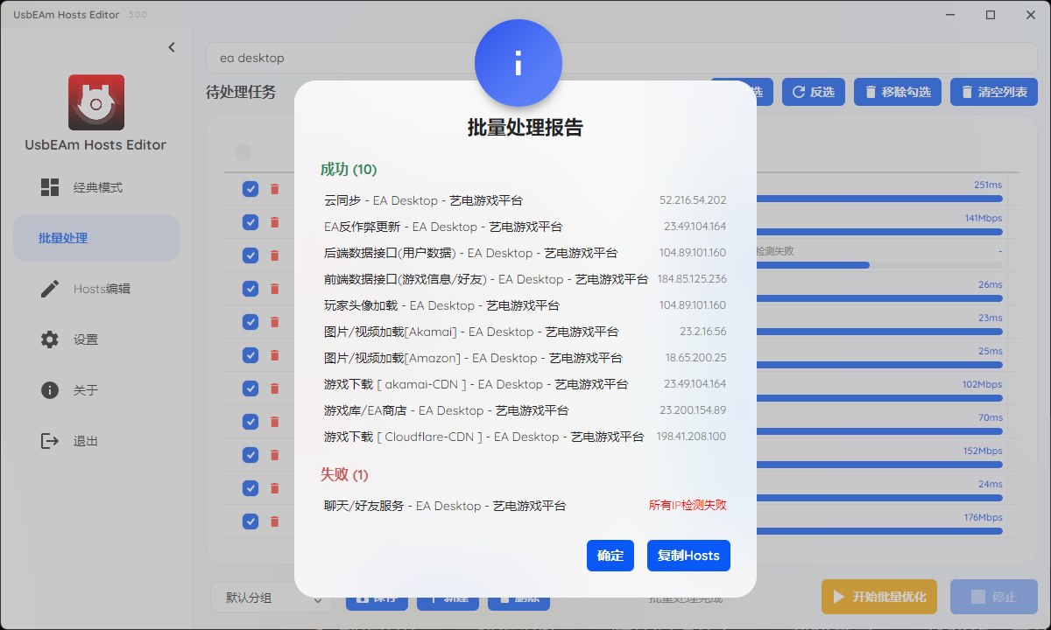1051x630 pixels.
Task: Click the 反选 invert selection button
Action: (814, 92)
